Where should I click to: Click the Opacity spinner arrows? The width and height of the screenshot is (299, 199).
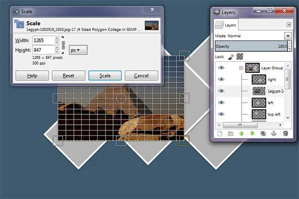pyautogui.click(x=290, y=46)
